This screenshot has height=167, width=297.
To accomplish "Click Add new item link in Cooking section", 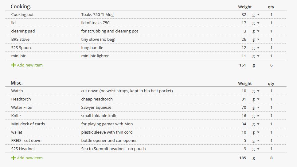I will point(30,65).
